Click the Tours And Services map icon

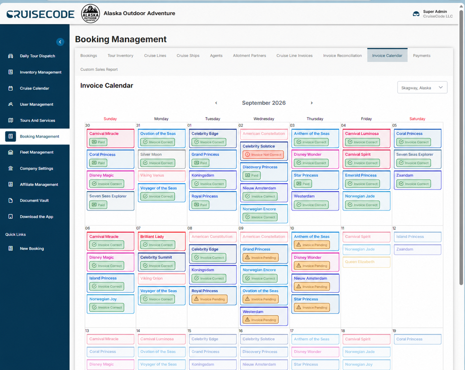11,120
